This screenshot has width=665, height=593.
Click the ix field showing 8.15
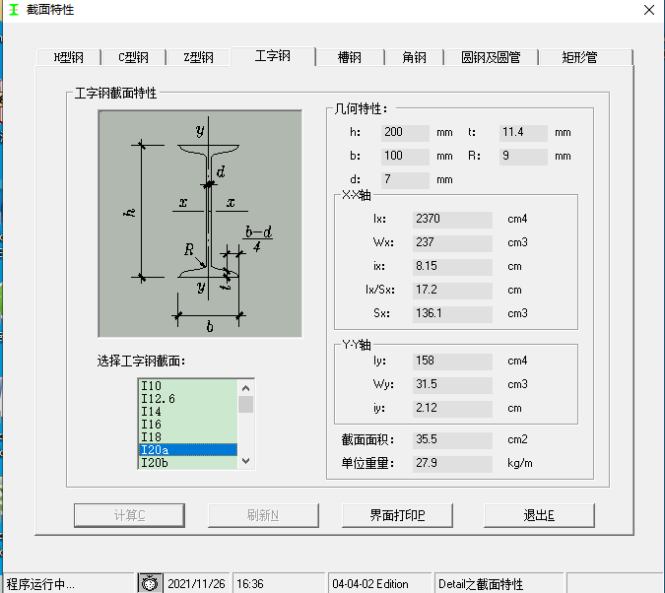tap(452, 266)
